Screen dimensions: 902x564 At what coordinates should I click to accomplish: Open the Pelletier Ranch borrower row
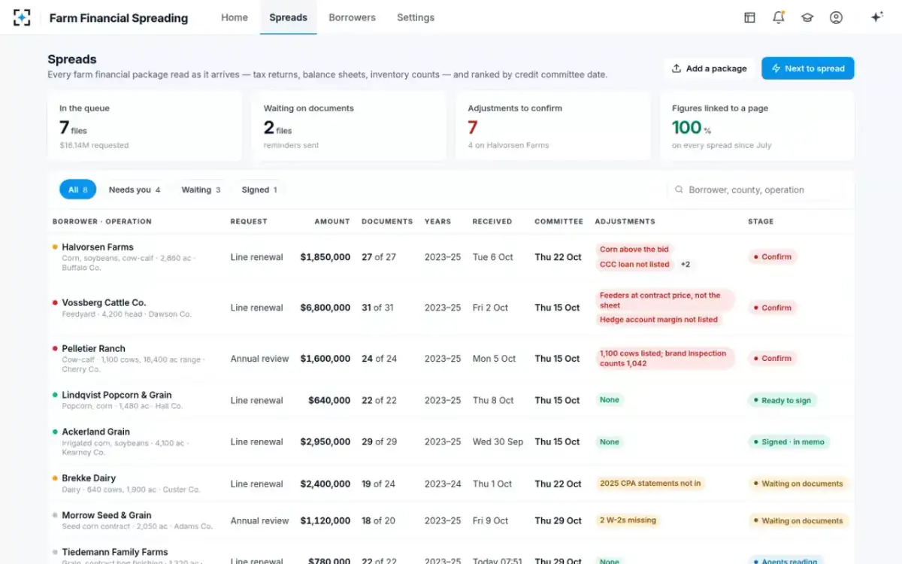(451, 359)
